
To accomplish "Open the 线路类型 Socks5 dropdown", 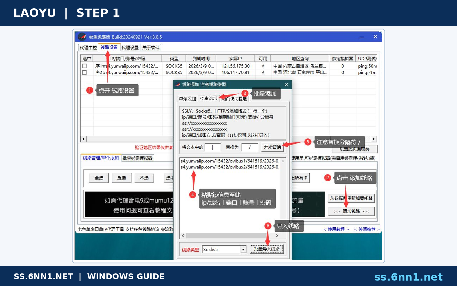I will point(243,249).
